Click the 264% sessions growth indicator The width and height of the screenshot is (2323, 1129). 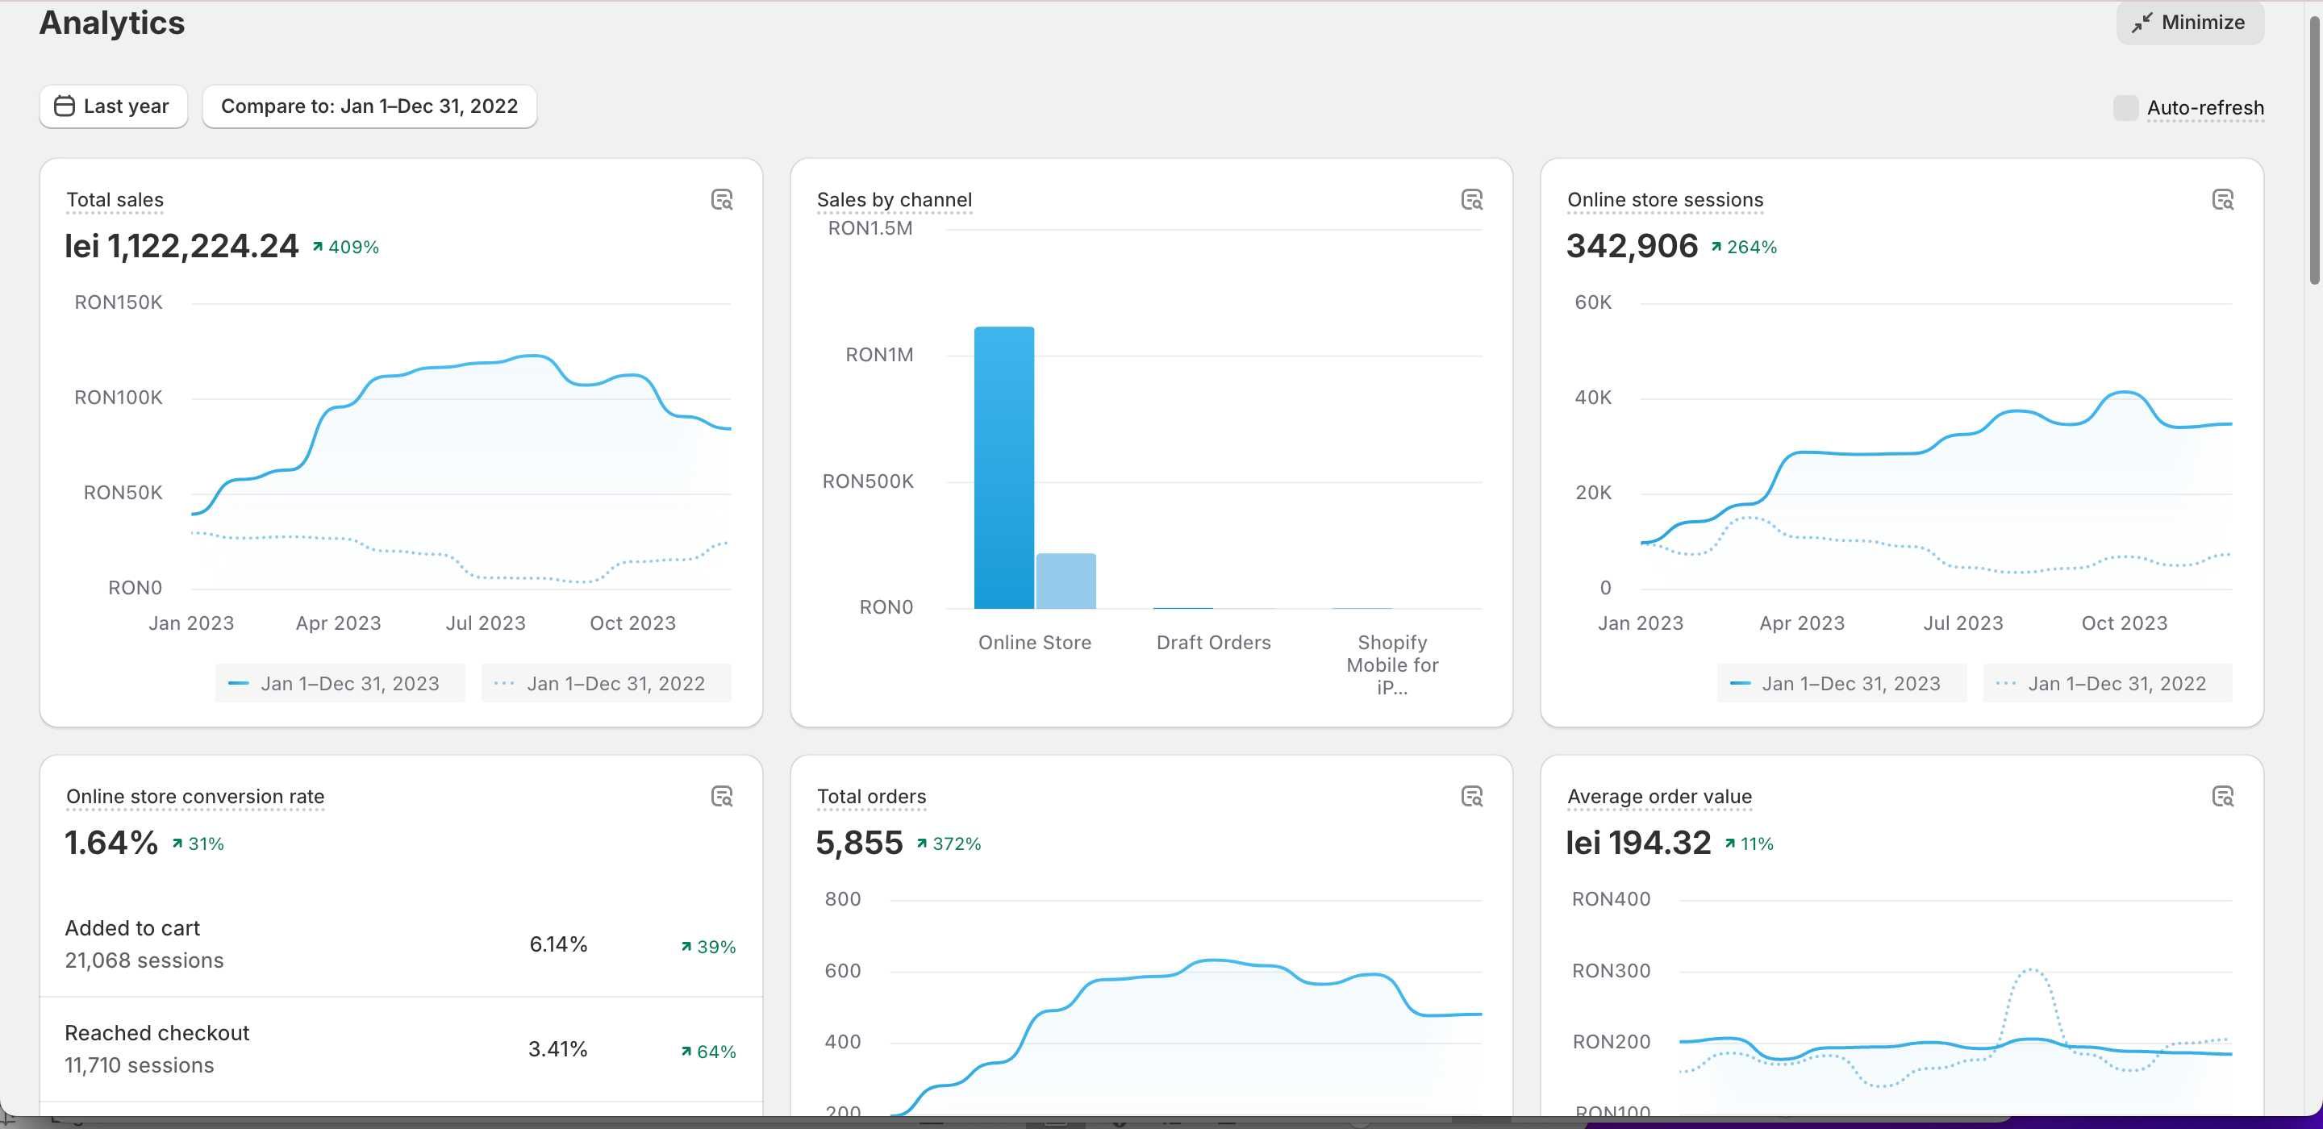pos(1743,247)
